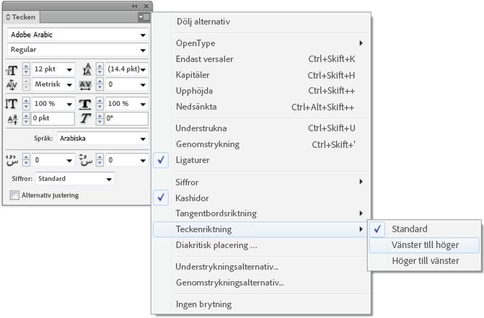The image size is (484, 318).
Task: Click the skew angle 0° field
Action: tap(126, 118)
